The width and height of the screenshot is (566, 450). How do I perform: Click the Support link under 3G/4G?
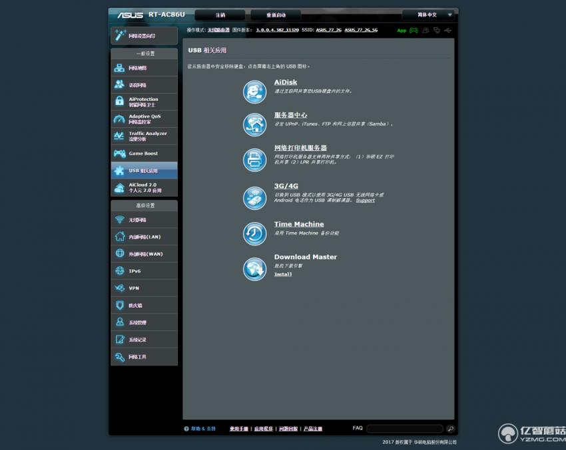click(x=366, y=200)
